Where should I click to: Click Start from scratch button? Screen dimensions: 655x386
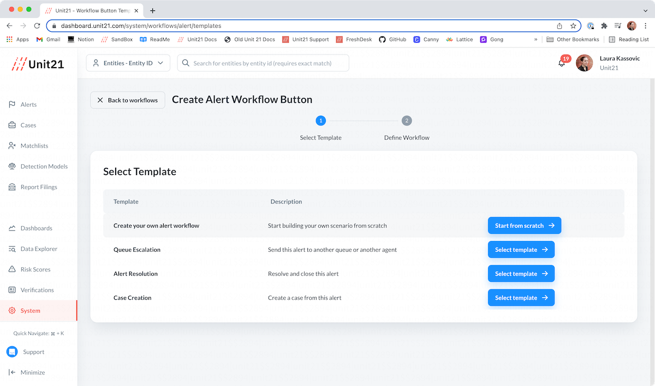coord(525,226)
